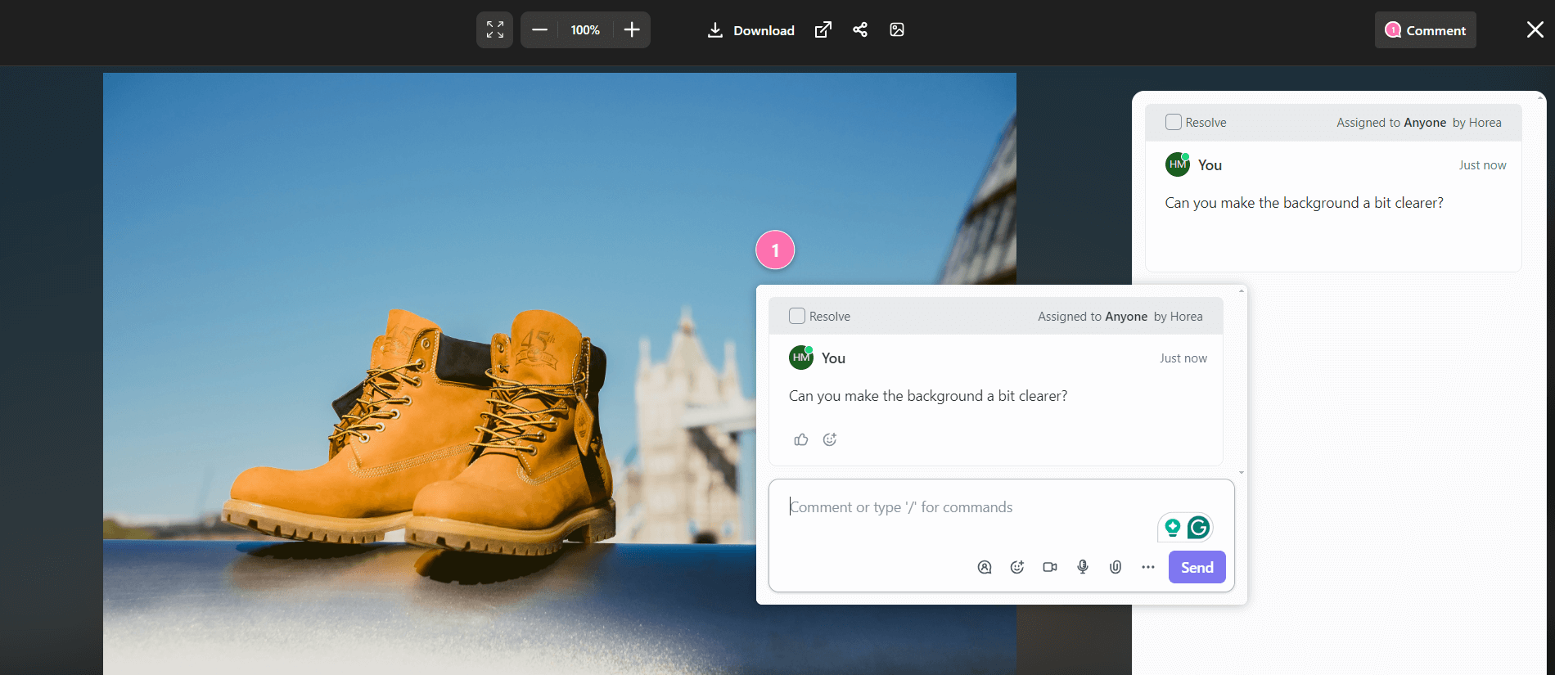Check Resolve in the popup comment
Screen dimensions: 1555x675
tap(797, 316)
